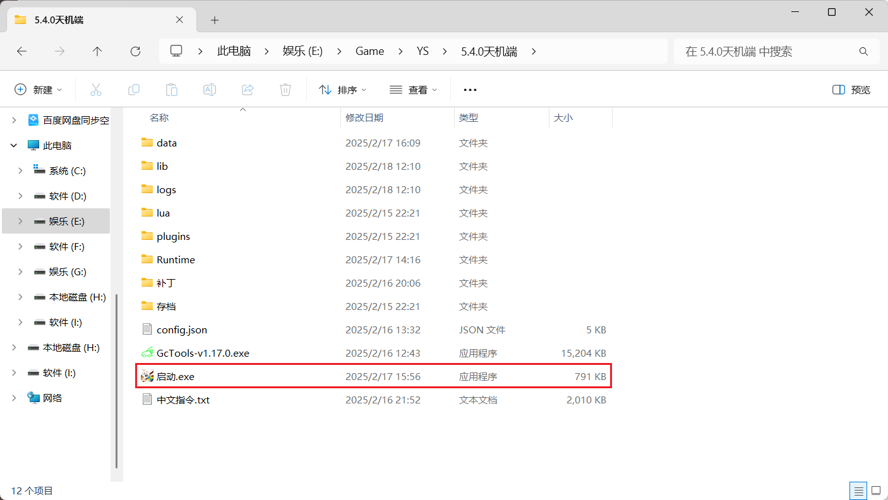Open the 新建 dropdown menu

[x=39, y=90]
